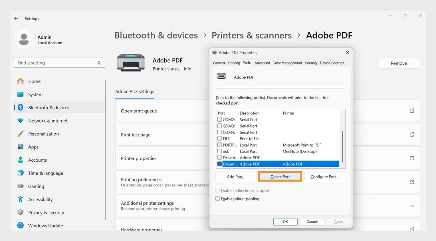Screen dimensions: 436x241
Task: Switch to the Advanced tab
Action: pyautogui.click(x=262, y=63)
